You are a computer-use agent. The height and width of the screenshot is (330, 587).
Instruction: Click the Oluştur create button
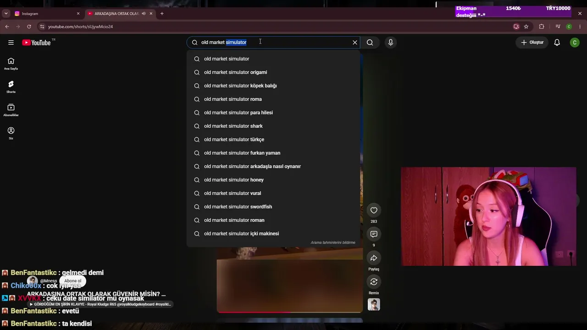pos(532,43)
